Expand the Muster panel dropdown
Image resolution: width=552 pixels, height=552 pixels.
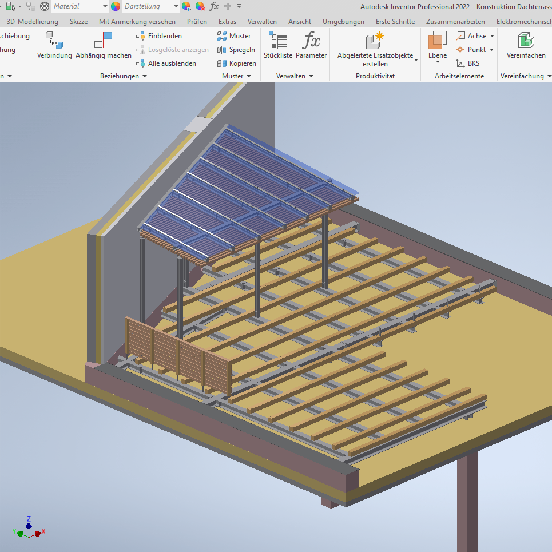pyautogui.click(x=249, y=76)
